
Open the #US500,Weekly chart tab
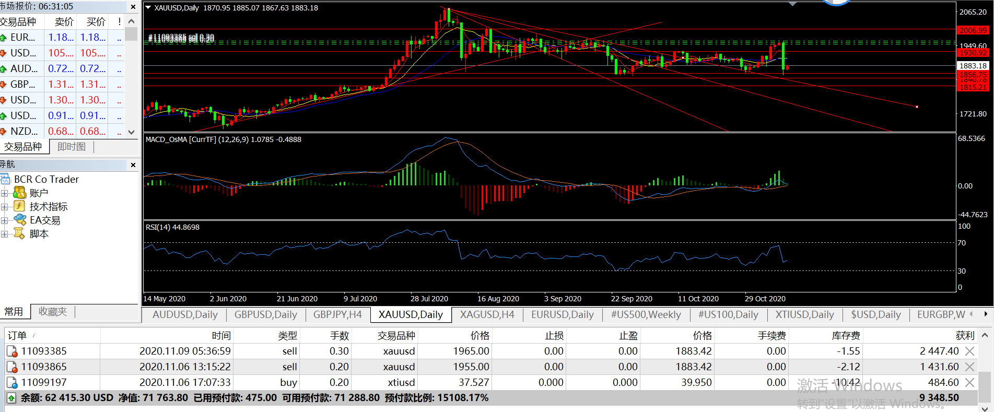pos(646,315)
